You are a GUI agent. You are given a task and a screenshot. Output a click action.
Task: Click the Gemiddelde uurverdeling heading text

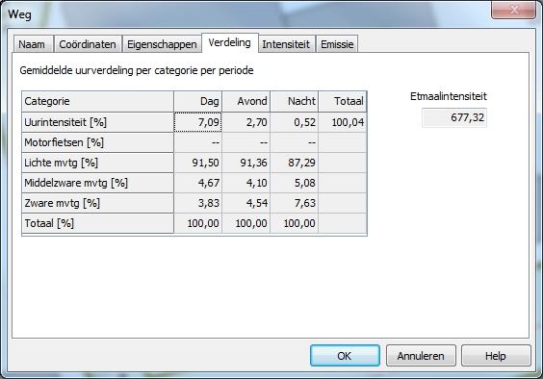tap(137, 70)
